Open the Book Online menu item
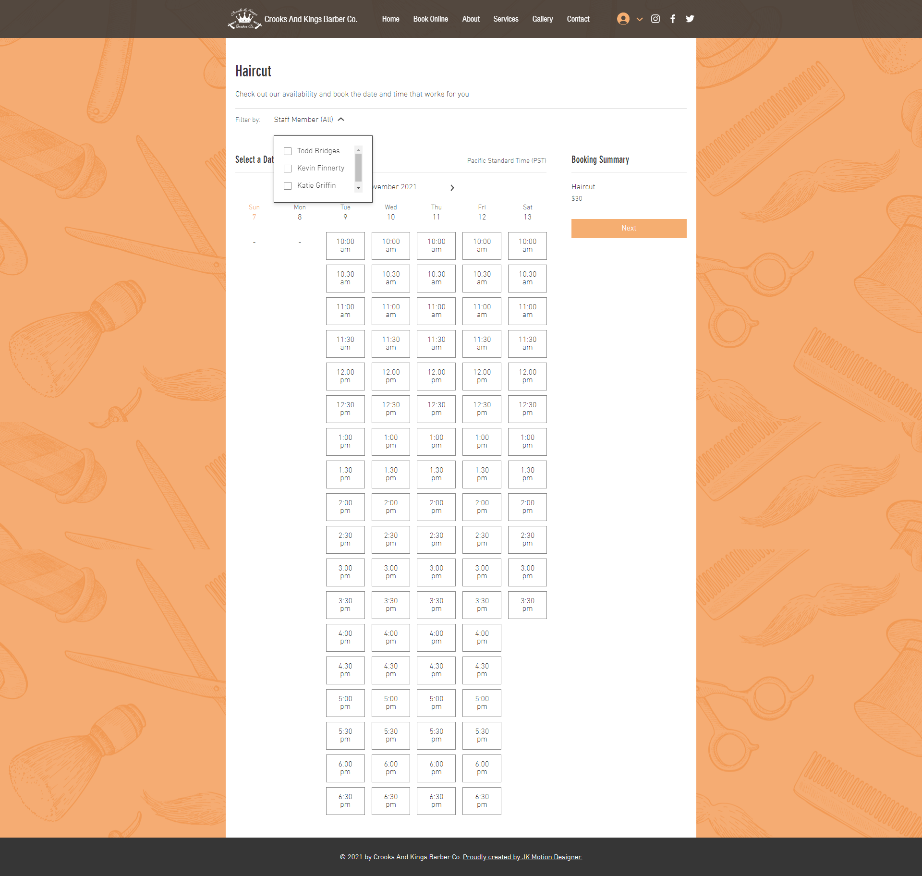 coord(430,19)
